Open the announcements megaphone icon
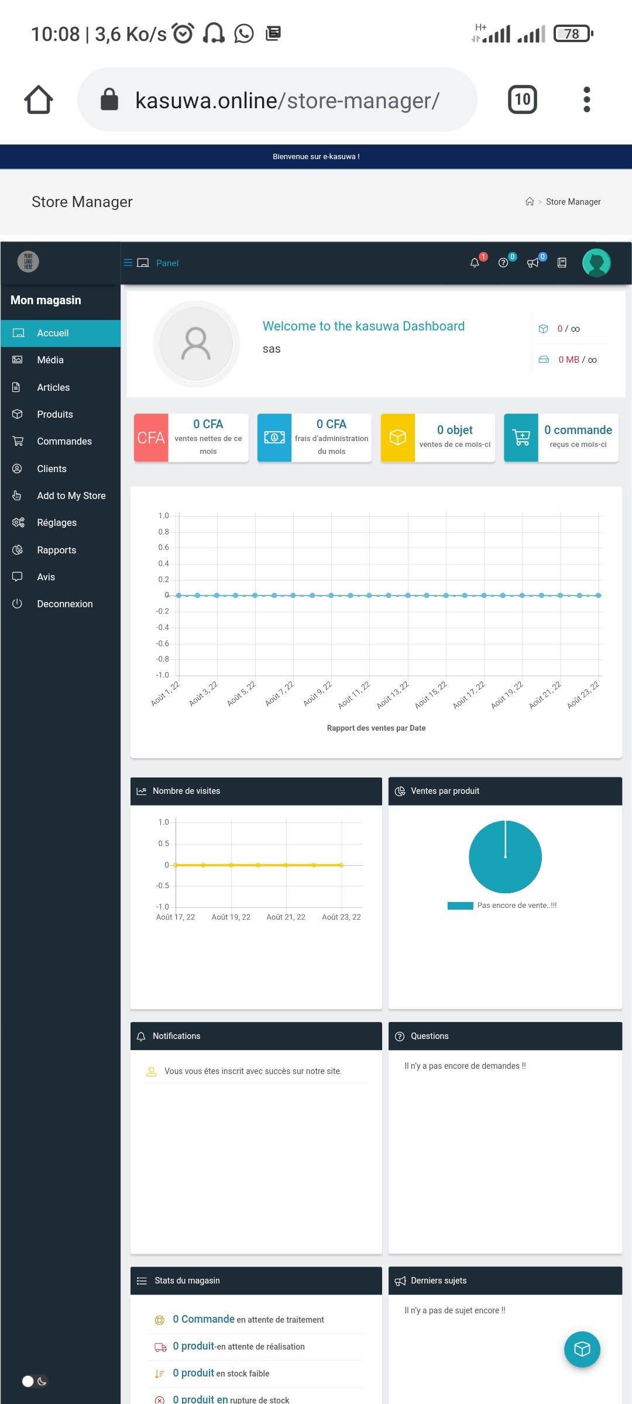 tap(533, 263)
